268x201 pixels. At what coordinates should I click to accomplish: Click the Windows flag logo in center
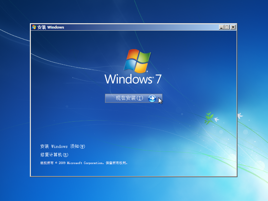pos(137,61)
